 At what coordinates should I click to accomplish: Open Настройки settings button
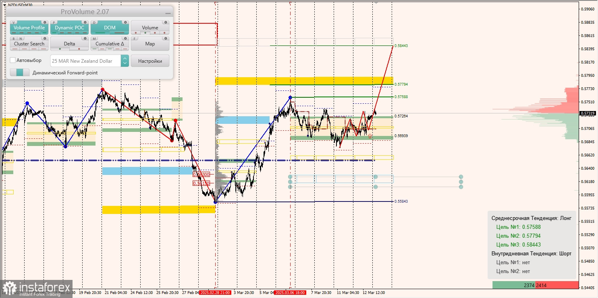(150, 61)
